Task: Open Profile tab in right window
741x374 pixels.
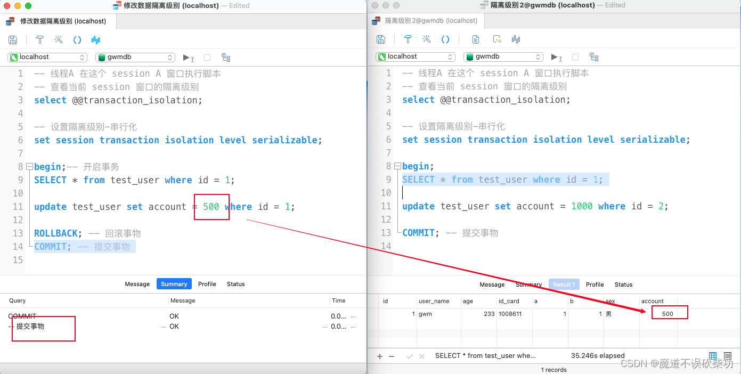Action: click(595, 284)
